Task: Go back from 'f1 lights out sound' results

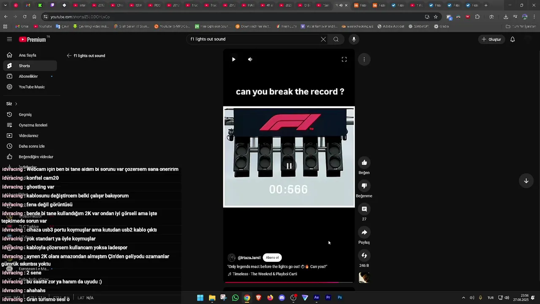Action: coord(69,56)
